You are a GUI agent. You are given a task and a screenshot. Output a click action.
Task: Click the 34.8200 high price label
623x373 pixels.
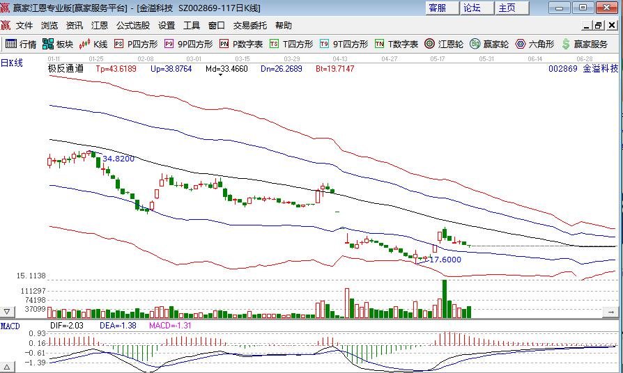[x=118, y=159]
